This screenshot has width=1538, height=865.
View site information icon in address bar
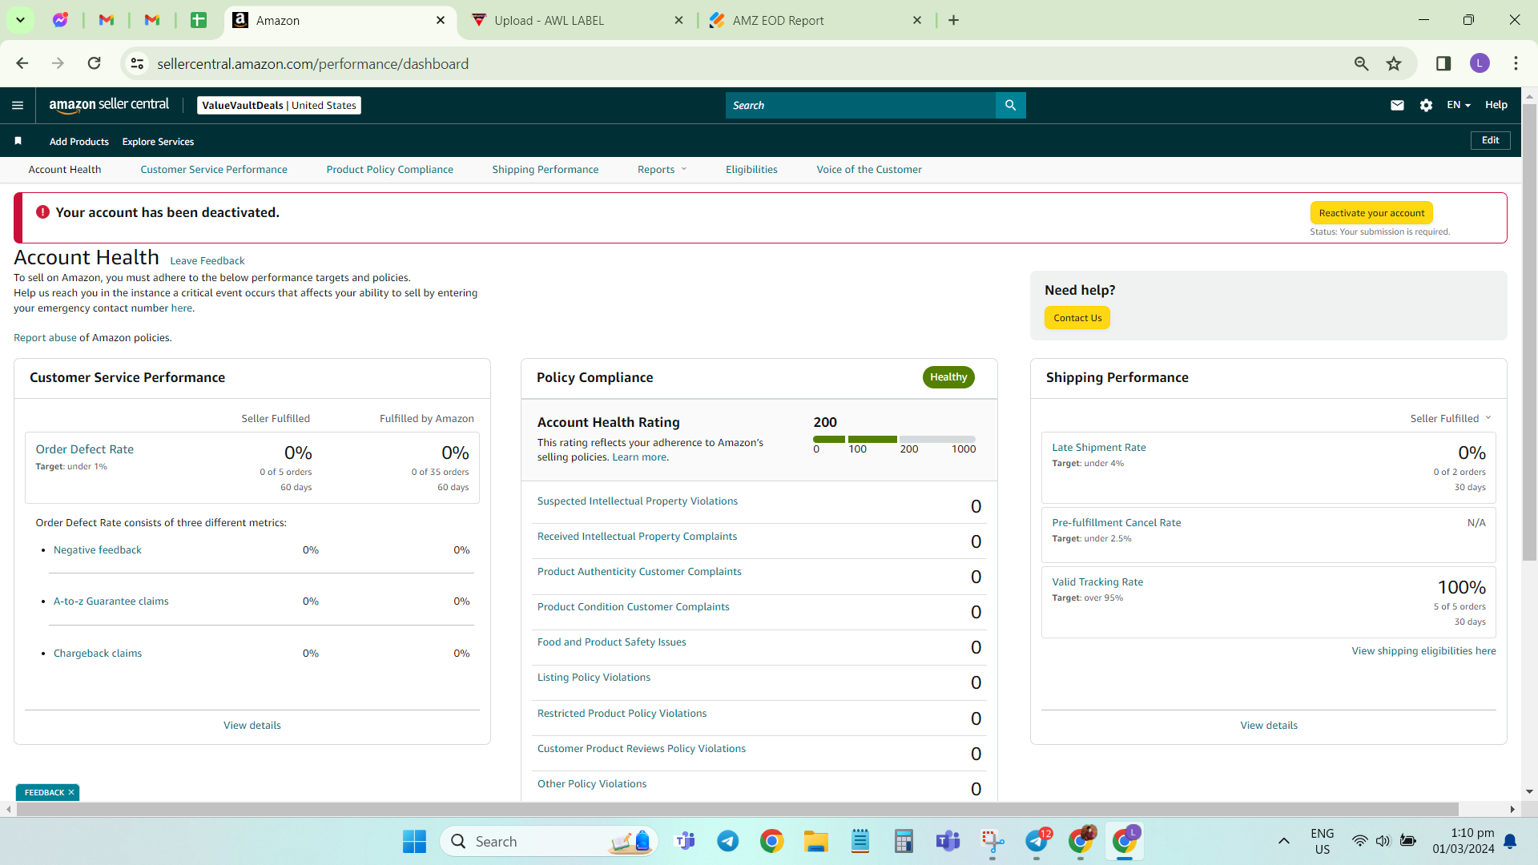138,63
